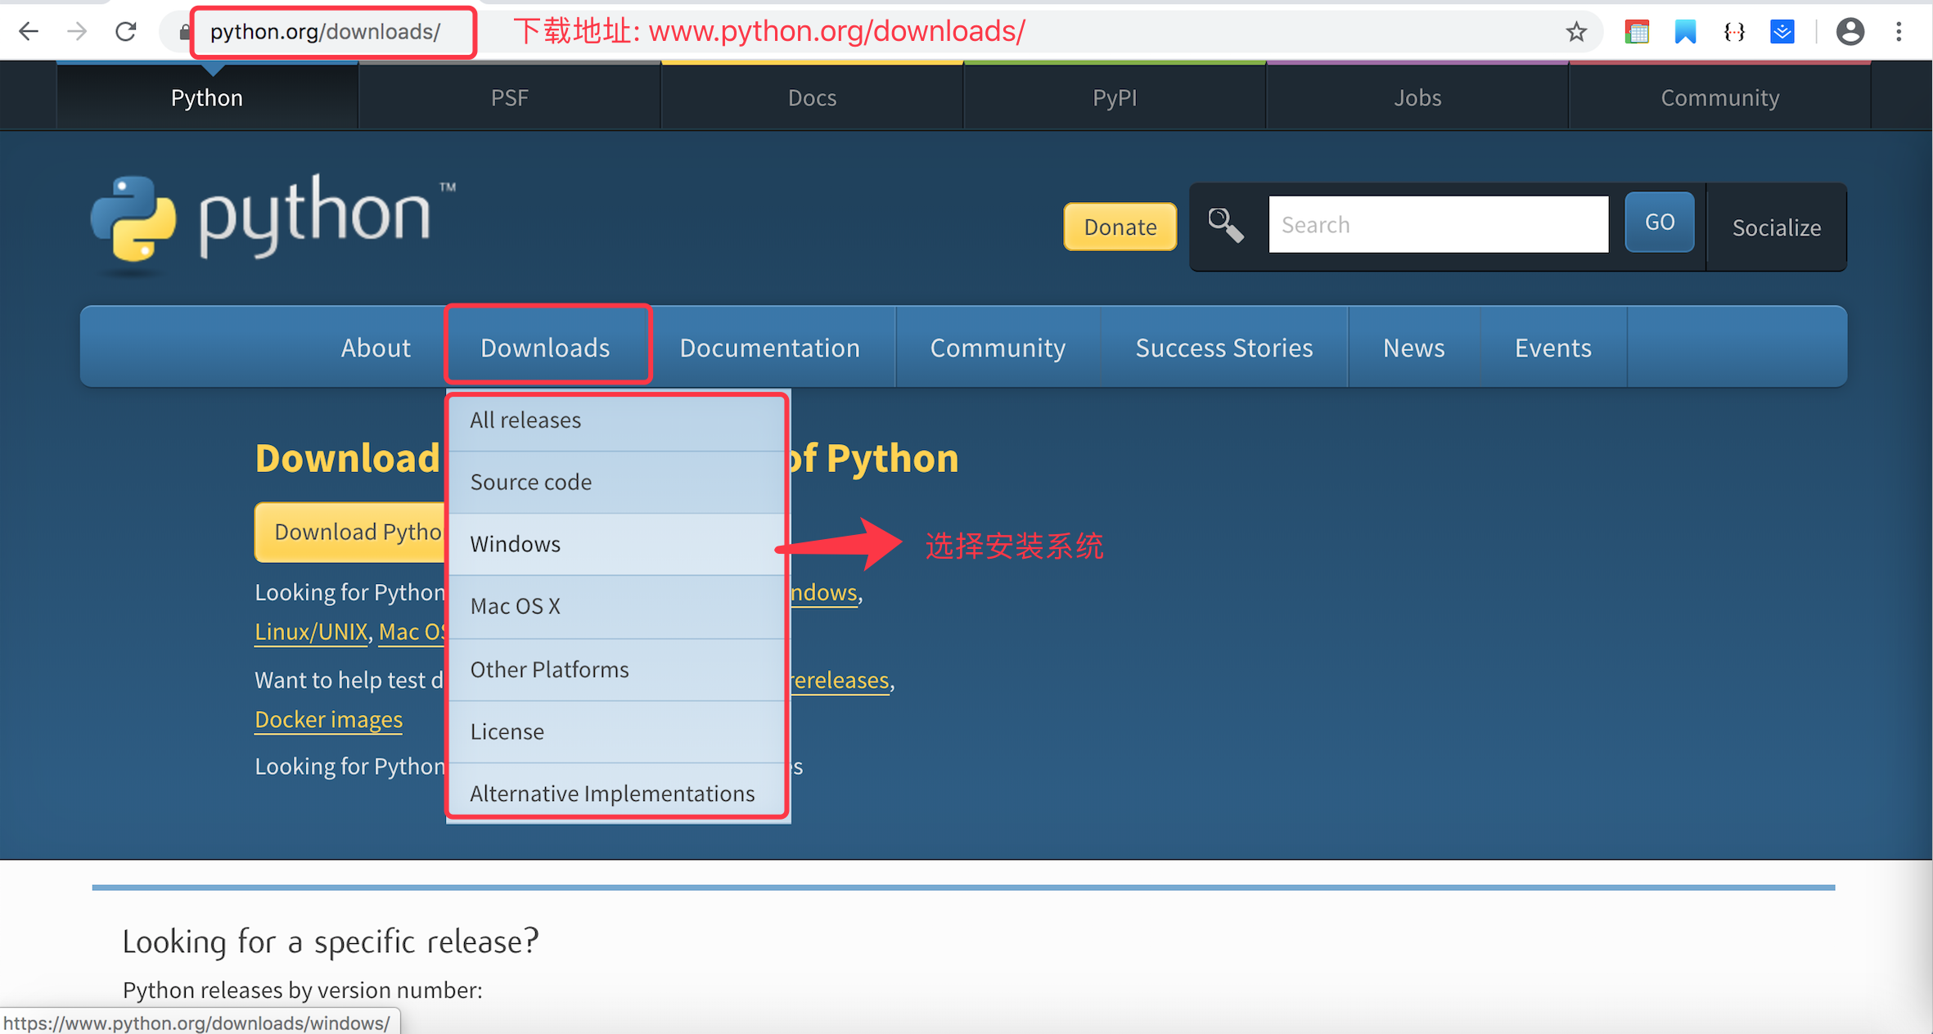The height and width of the screenshot is (1034, 1933).
Task: Click the Download Python yellow button
Action: point(350,532)
